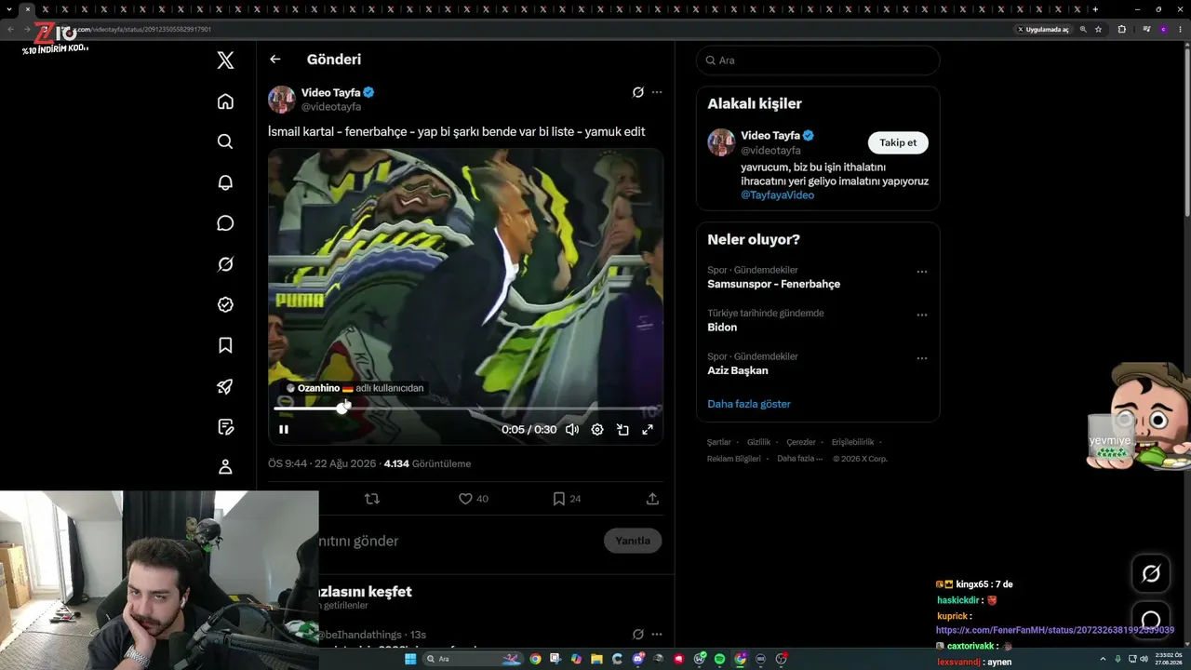Open Grok from the left sidebar
1191x670 pixels.
(225, 264)
